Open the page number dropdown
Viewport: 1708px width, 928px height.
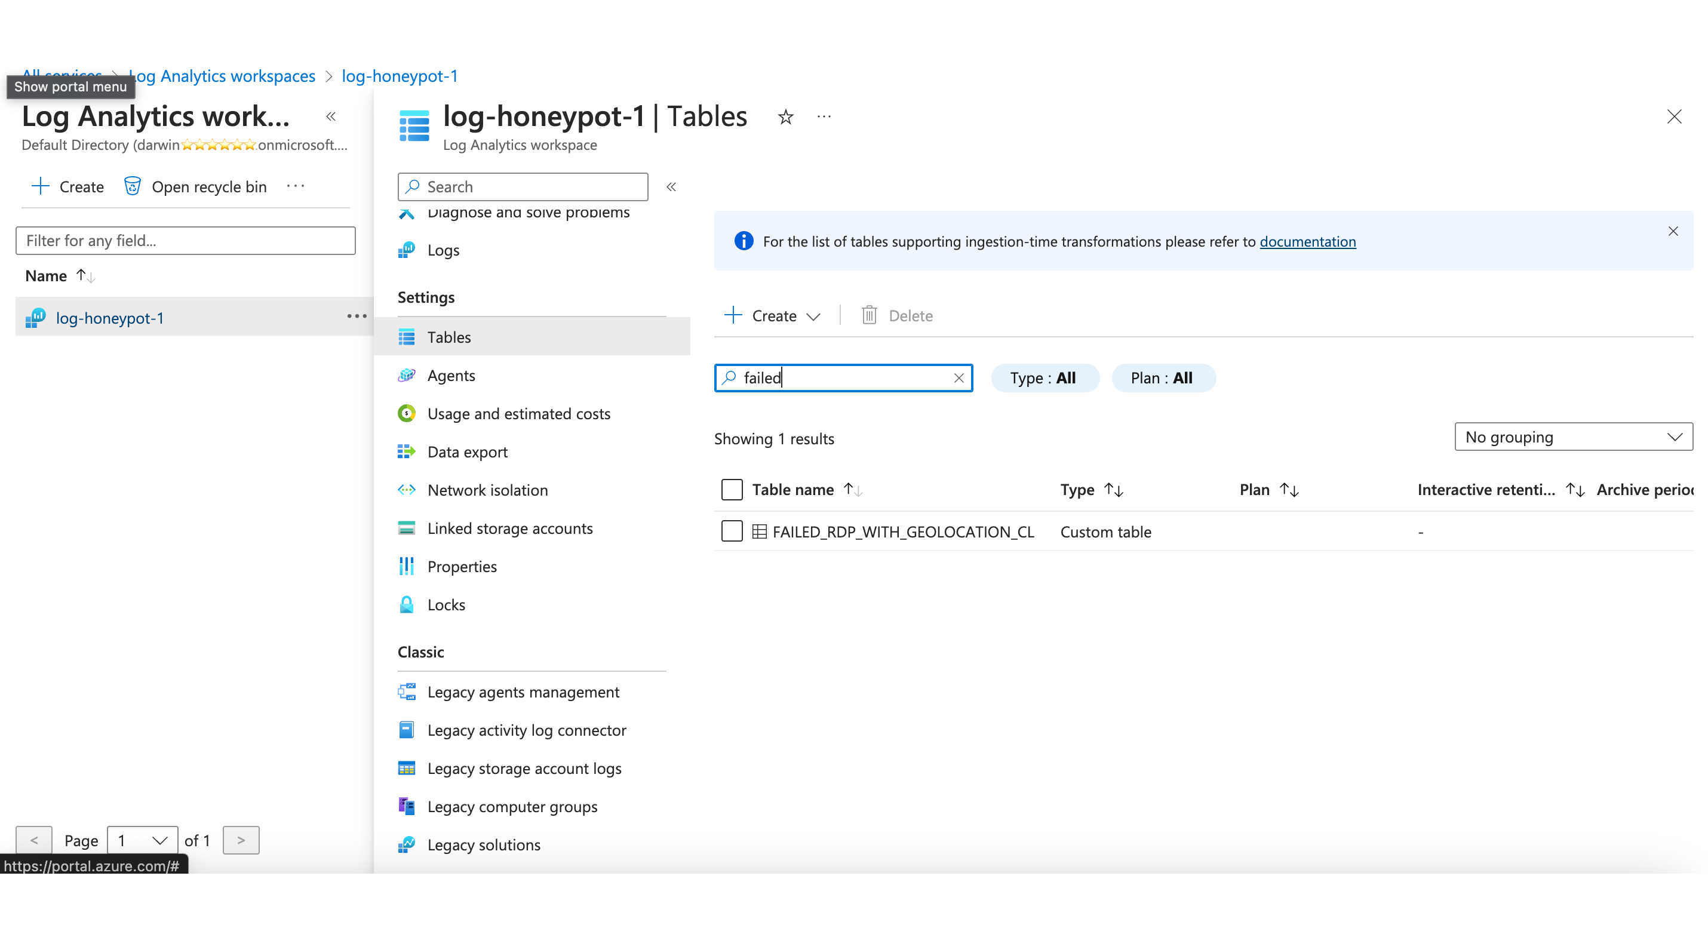tap(142, 840)
